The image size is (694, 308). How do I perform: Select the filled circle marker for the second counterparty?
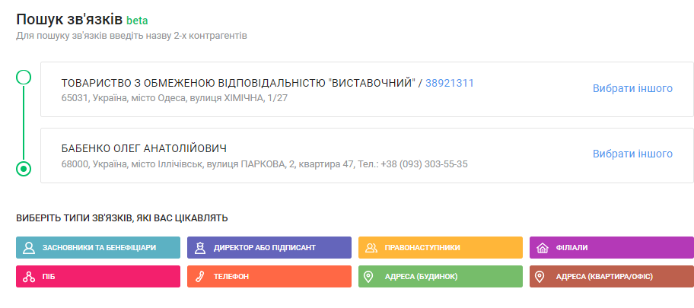pyautogui.click(x=24, y=169)
